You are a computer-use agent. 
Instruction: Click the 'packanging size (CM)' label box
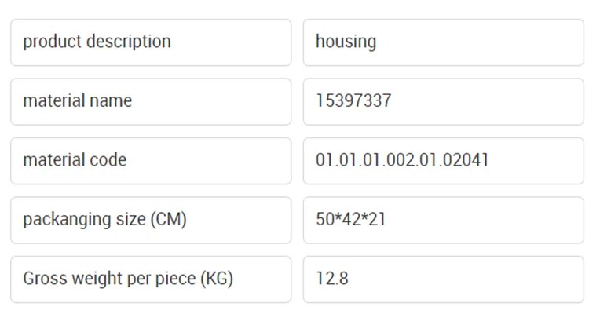(x=150, y=220)
